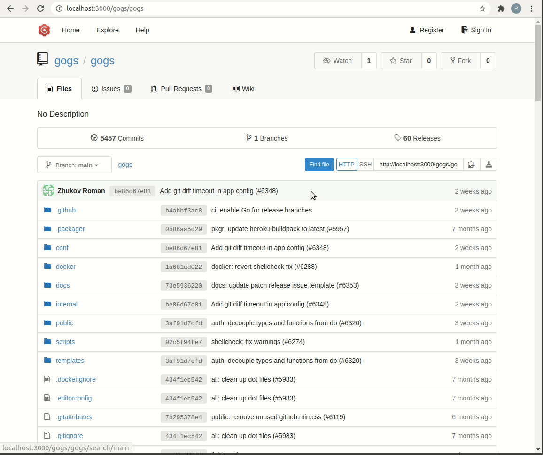Open commit be86d67e81 in latest commit header
This screenshot has height=455, width=543.
coord(132,191)
